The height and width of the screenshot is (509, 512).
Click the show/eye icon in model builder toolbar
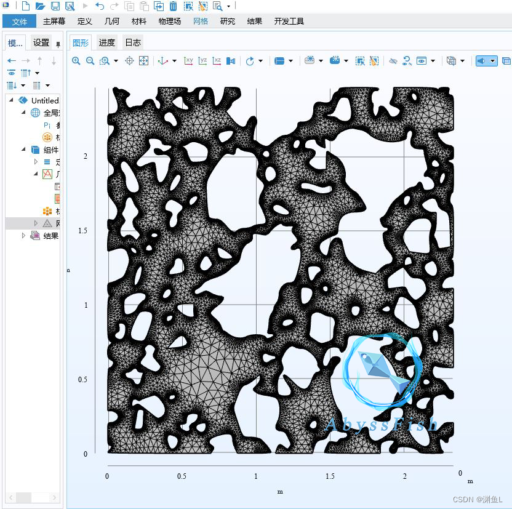click(x=12, y=73)
